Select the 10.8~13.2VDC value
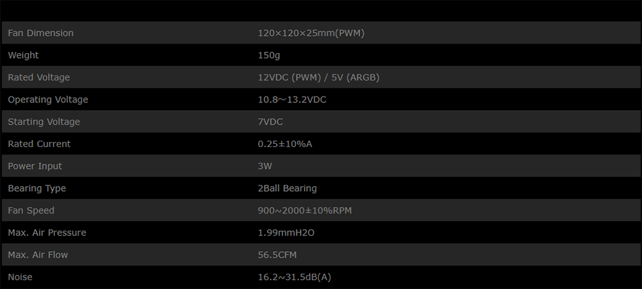Image resolution: width=642 pixels, height=289 pixels. [292, 100]
